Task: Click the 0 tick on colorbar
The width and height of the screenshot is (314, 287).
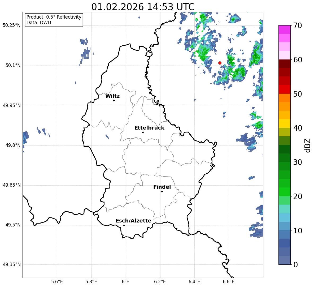Action: 296,264
